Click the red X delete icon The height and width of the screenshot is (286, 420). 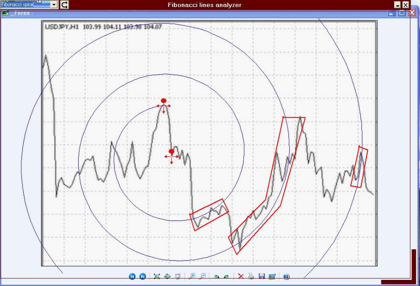point(241,277)
